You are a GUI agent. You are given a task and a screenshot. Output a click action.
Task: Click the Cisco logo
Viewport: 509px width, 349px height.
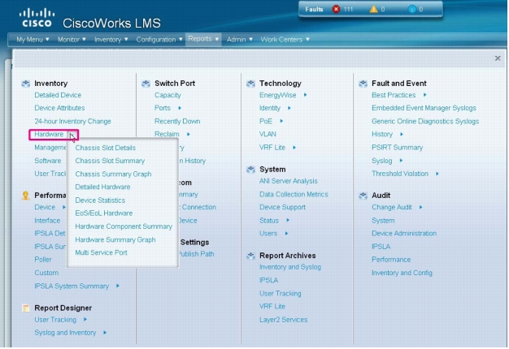pyautogui.click(x=37, y=18)
